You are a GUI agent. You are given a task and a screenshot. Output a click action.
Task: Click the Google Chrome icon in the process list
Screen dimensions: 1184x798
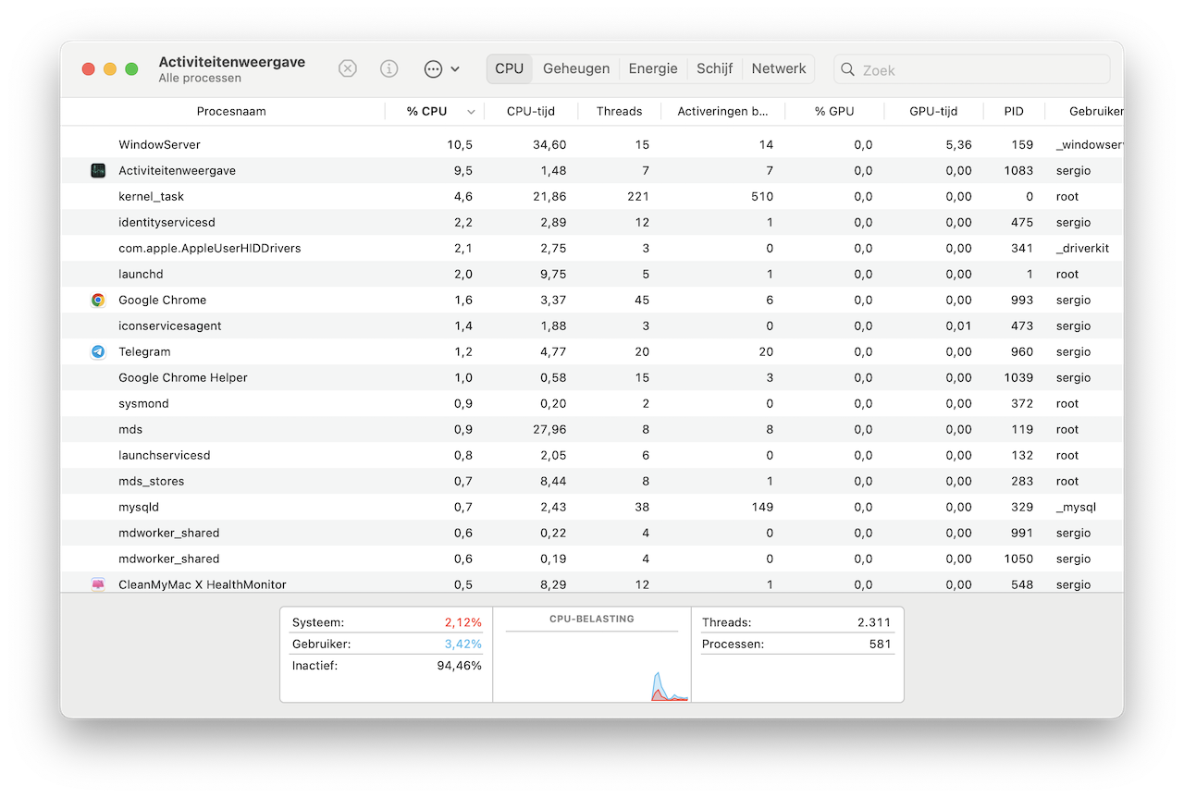coord(98,300)
